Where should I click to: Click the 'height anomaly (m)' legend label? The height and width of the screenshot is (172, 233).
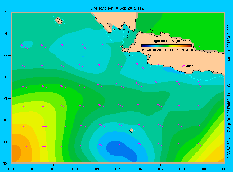(166, 41)
